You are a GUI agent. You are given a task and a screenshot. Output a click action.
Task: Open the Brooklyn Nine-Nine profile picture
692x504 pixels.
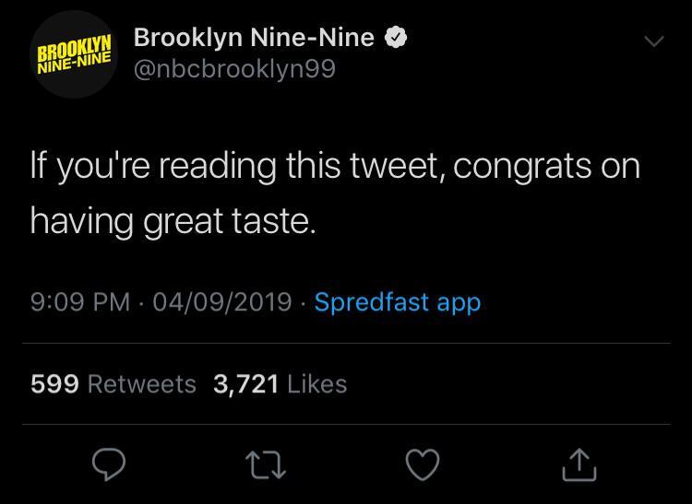[74, 54]
